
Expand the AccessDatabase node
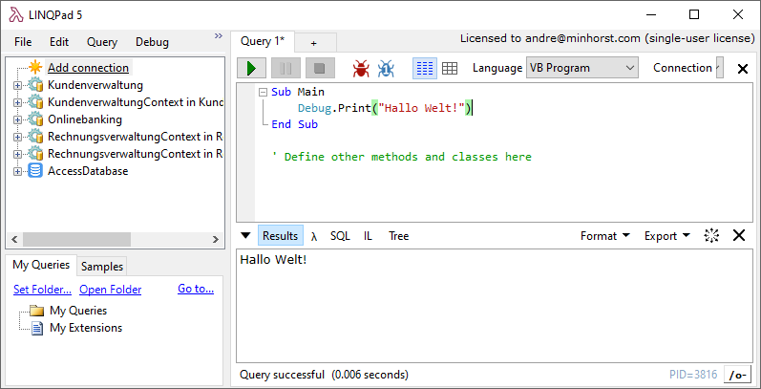18,171
